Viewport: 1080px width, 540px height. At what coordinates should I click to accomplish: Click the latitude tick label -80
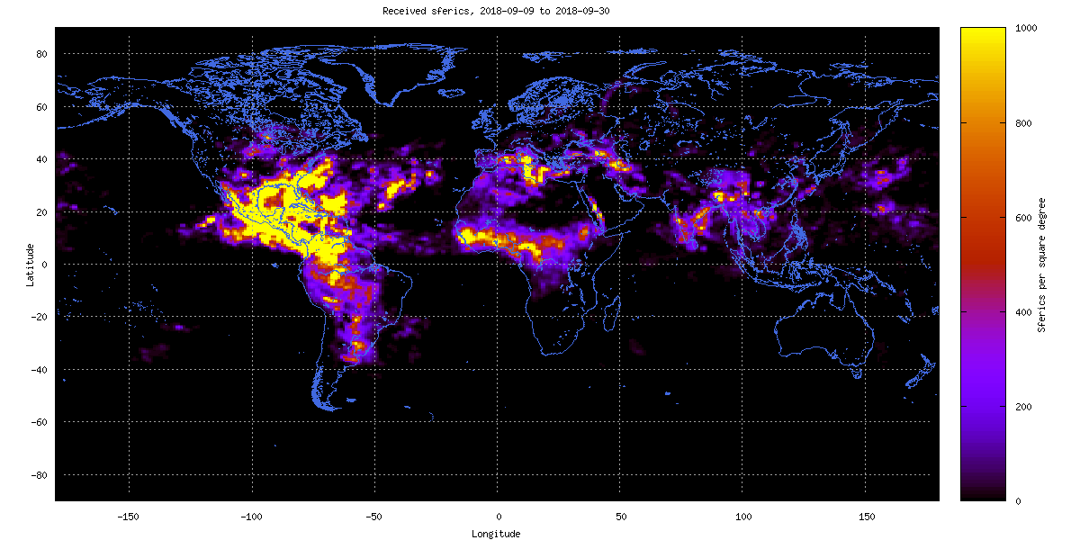tap(39, 475)
